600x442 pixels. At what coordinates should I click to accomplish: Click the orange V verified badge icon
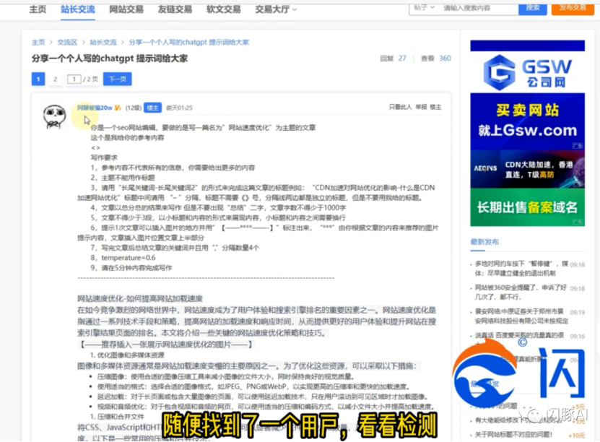(x=118, y=108)
